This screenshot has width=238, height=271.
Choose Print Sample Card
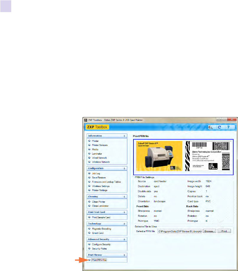pos(101,217)
